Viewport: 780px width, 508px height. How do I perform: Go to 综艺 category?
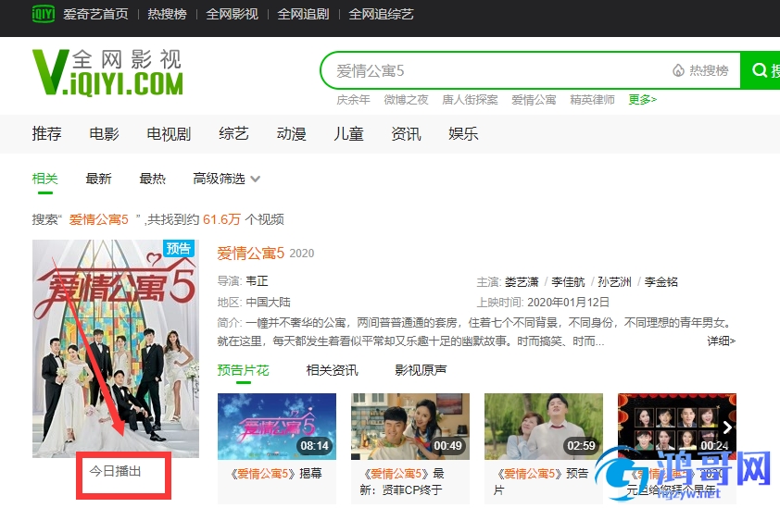pyautogui.click(x=233, y=134)
